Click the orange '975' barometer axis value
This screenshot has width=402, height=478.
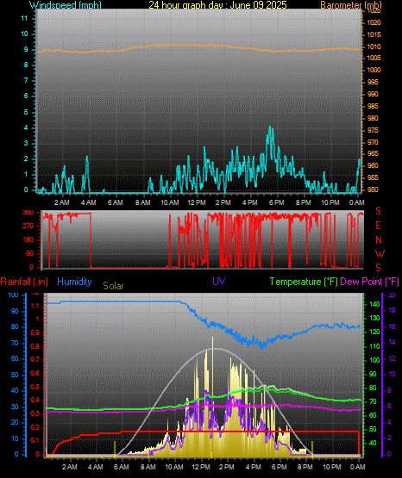point(373,130)
